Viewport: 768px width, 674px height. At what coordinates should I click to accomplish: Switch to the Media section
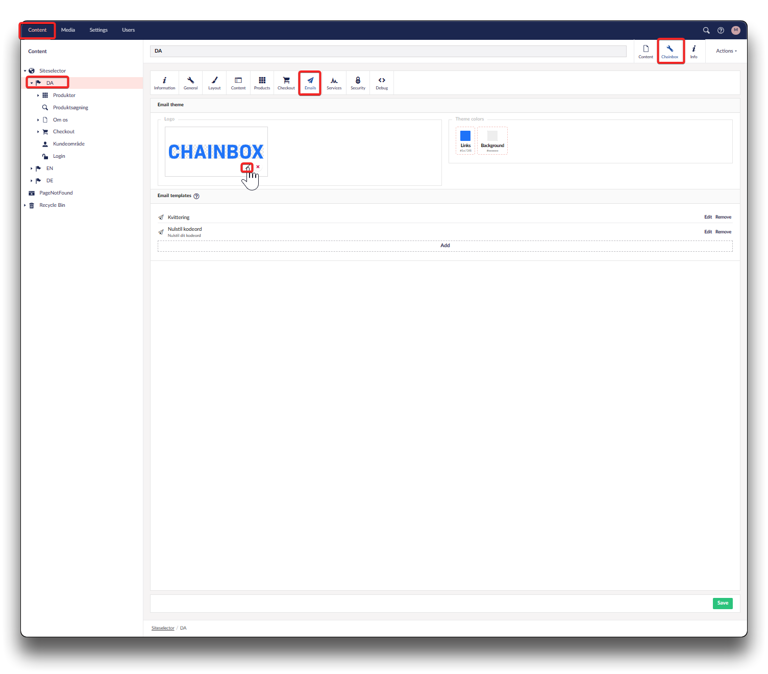pyautogui.click(x=68, y=30)
